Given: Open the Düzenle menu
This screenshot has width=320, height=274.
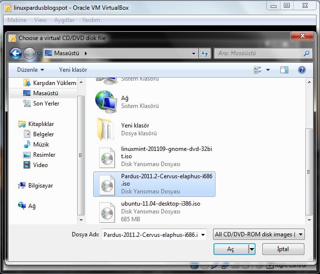Looking at the screenshot, I should 30,70.
